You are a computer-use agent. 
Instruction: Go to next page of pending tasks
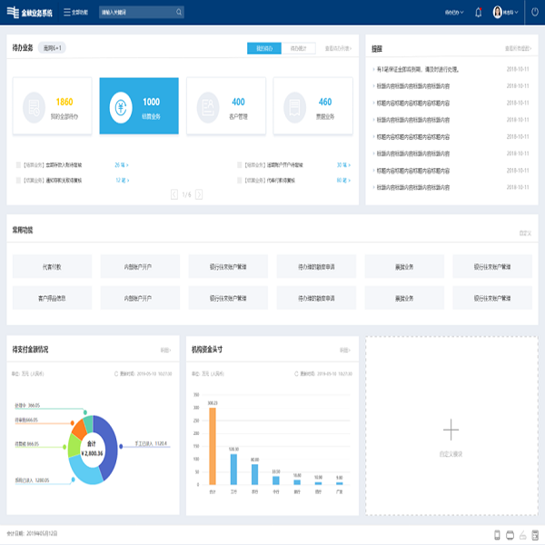pyautogui.click(x=199, y=194)
